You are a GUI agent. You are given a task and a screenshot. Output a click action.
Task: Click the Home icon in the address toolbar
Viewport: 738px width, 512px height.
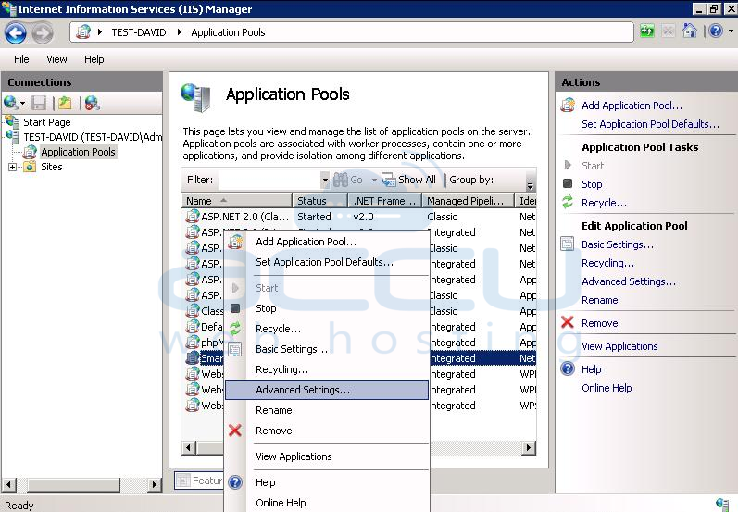pyautogui.click(x=690, y=31)
